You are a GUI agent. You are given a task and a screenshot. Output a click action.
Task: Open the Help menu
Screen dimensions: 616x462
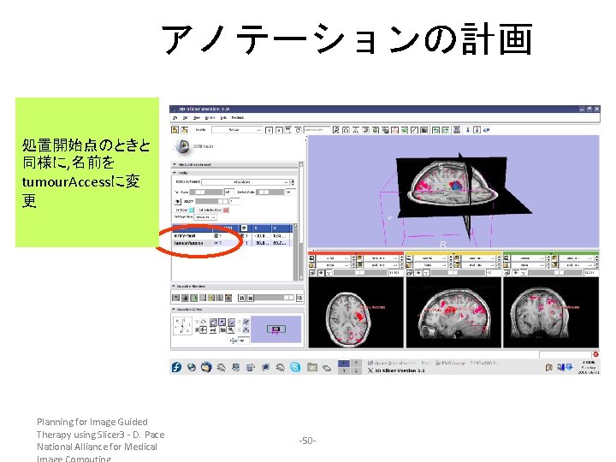point(223,118)
